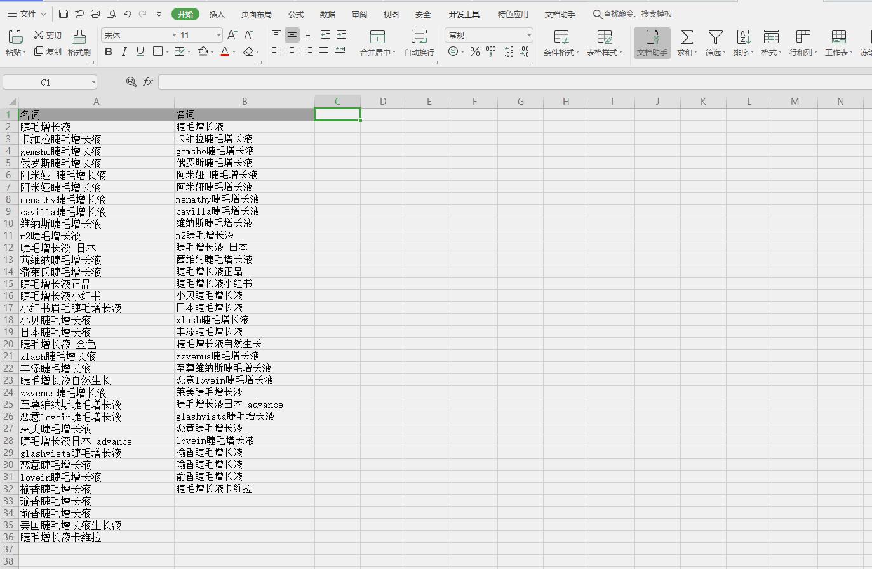
Task: Switch to the 页面布局 tab
Action: (256, 14)
